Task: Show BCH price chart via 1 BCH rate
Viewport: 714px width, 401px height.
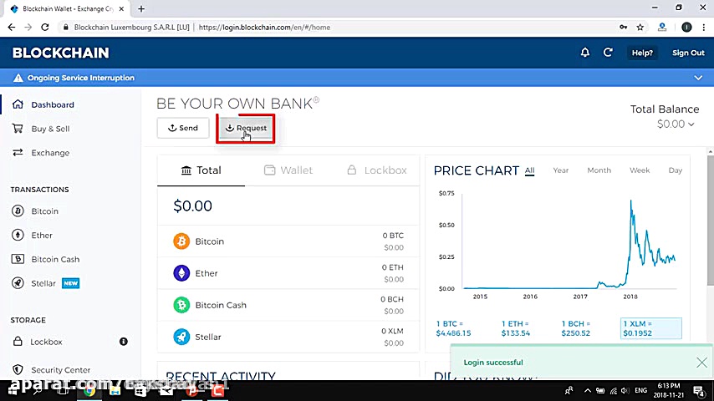Action: coord(575,328)
